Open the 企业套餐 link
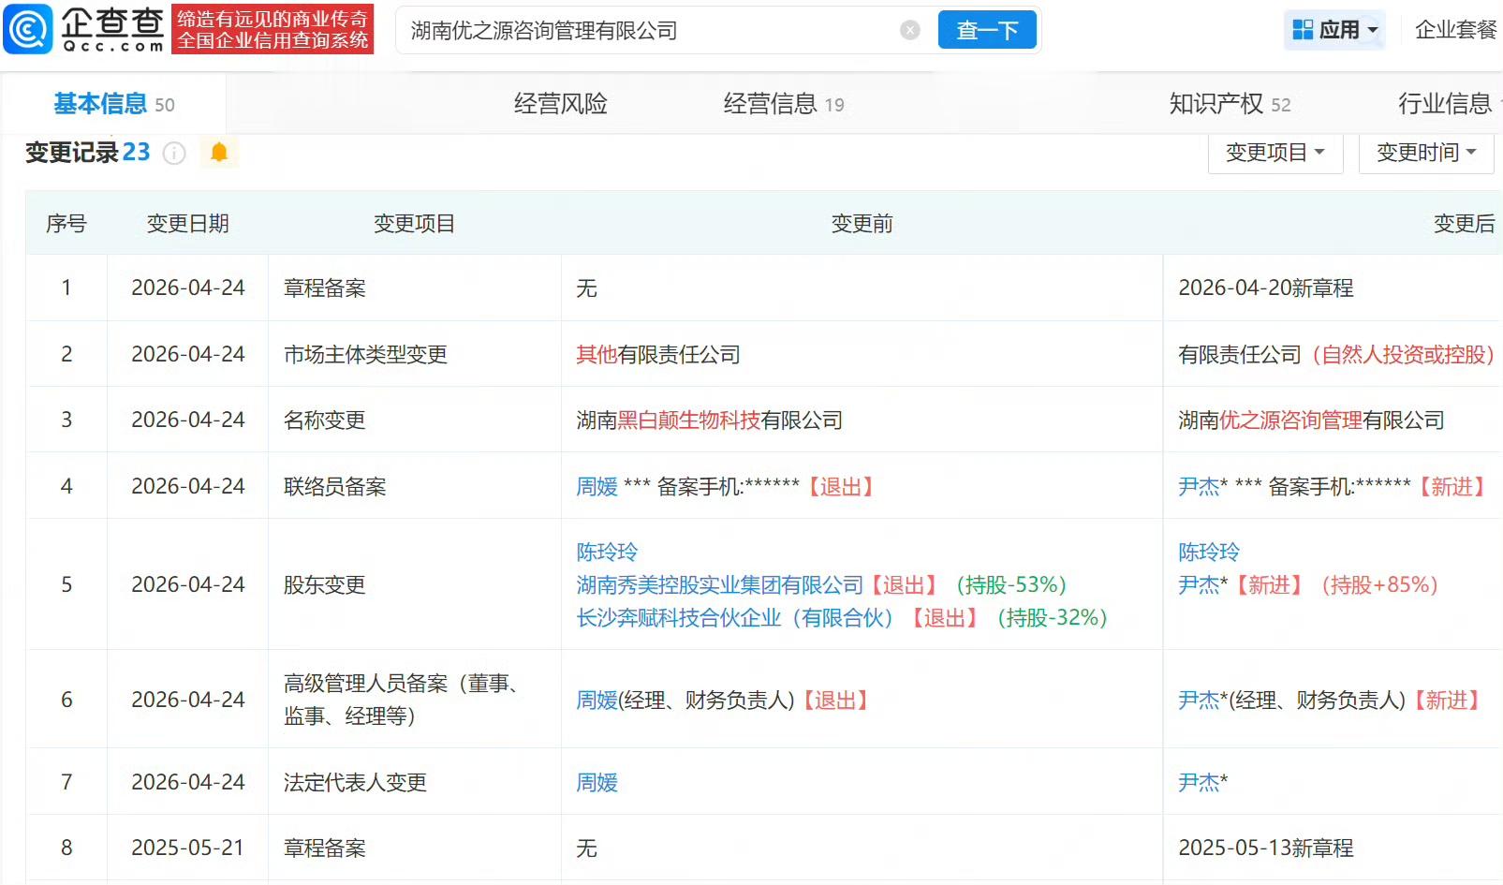 (x=1456, y=30)
